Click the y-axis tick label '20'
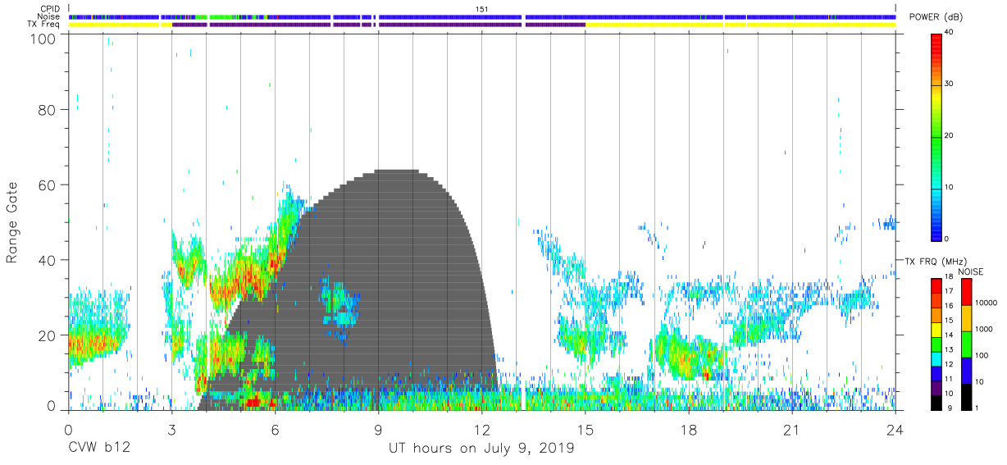This screenshot has width=1007, height=465. click(x=48, y=335)
